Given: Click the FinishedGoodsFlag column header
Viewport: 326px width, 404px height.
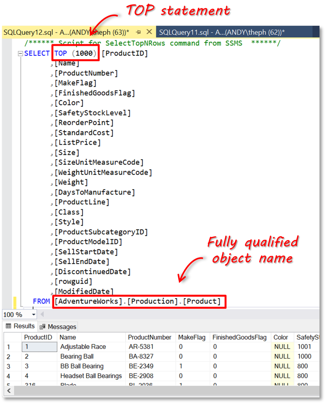Looking at the screenshot, I should 239,337.
